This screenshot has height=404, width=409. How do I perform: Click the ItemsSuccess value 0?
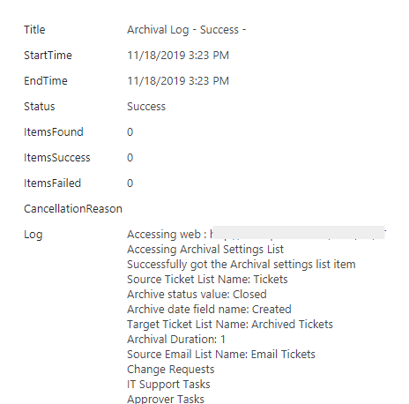pyautogui.click(x=130, y=158)
